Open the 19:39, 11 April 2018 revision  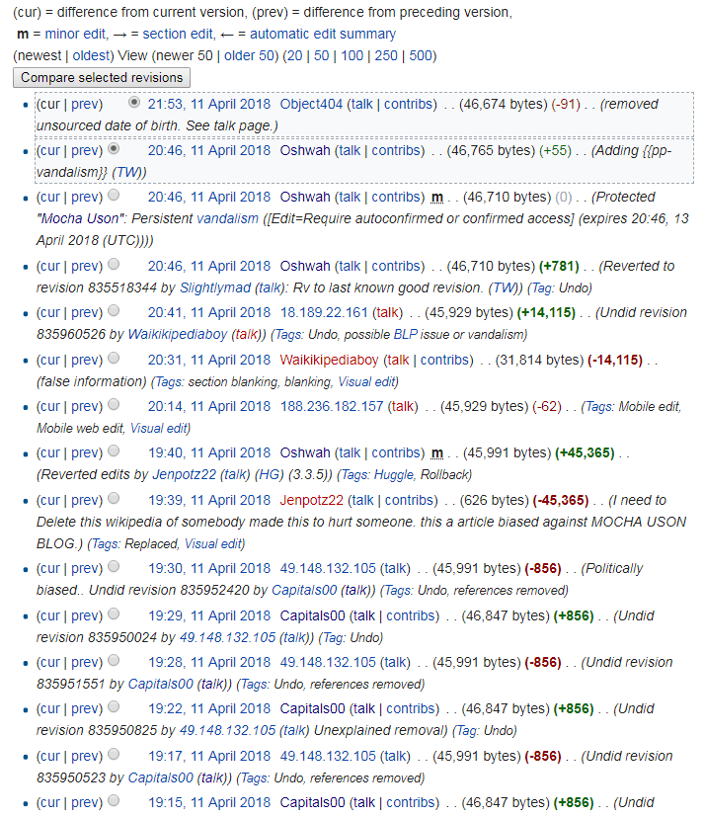pyautogui.click(x=209, y=500)
